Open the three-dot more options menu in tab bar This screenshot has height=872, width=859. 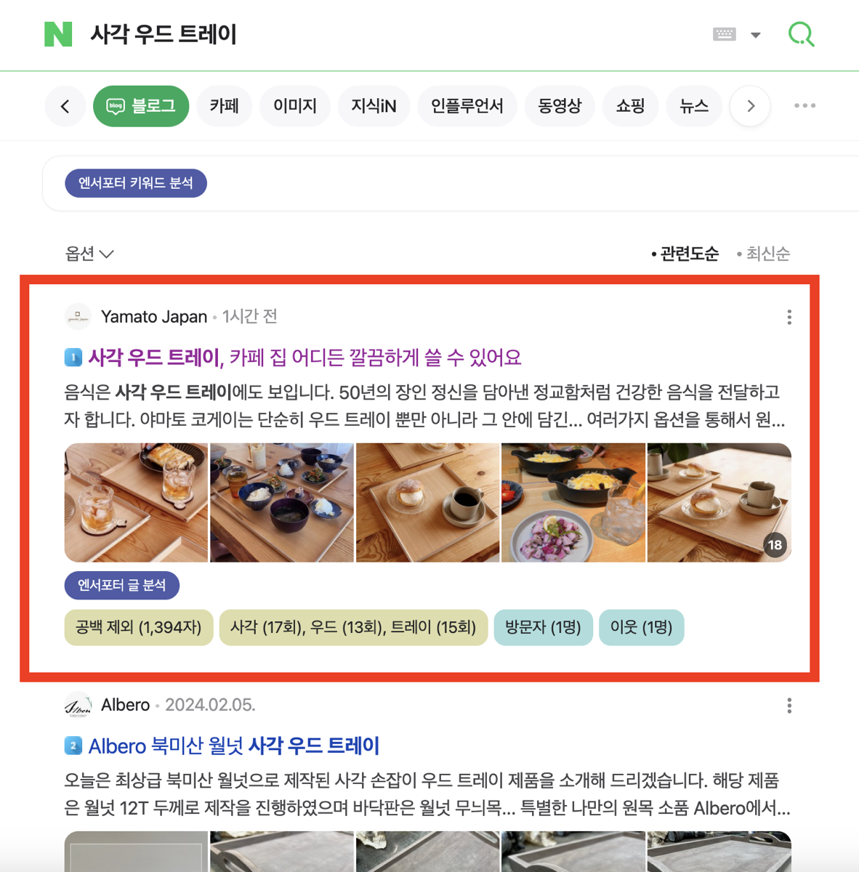coord(804,106)
